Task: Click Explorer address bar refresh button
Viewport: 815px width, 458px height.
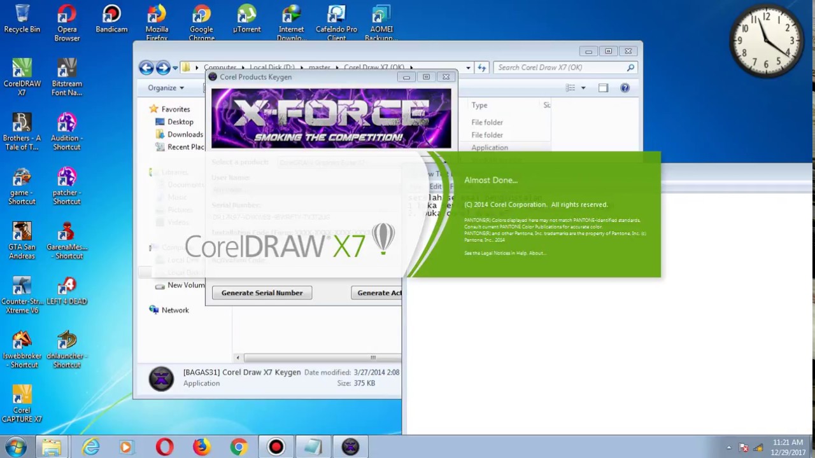Action: [x=482, y=67]
